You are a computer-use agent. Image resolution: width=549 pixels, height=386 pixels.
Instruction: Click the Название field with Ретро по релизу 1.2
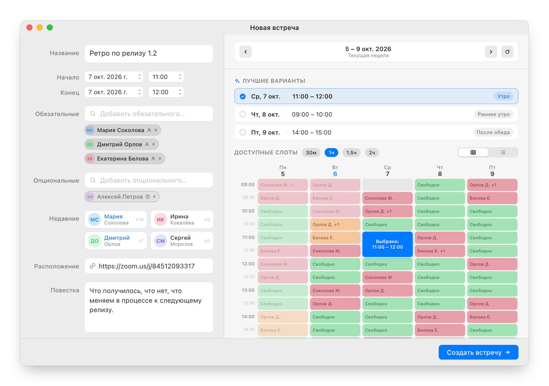pos(149,54)
